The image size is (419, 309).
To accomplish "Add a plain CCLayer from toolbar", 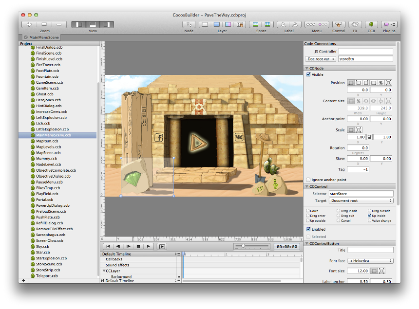I will click(205, 24).
